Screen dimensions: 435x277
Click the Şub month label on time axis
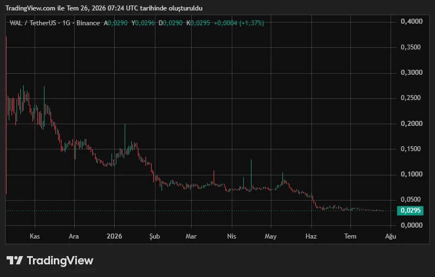click(x=154, y=236)
